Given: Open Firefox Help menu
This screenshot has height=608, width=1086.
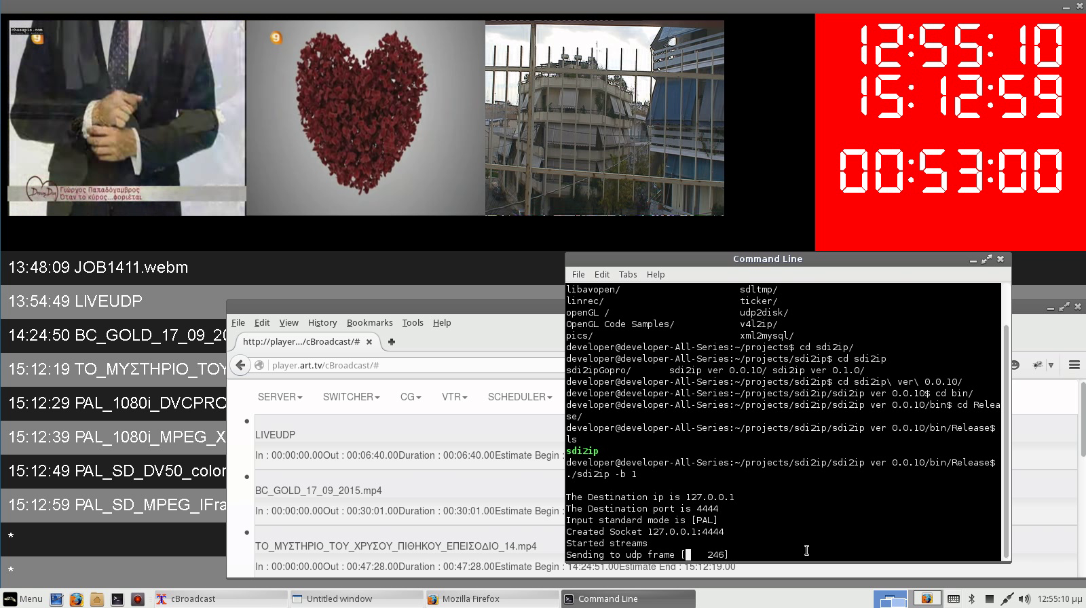Looking at the screenshot, I should [x=442, y=322].
